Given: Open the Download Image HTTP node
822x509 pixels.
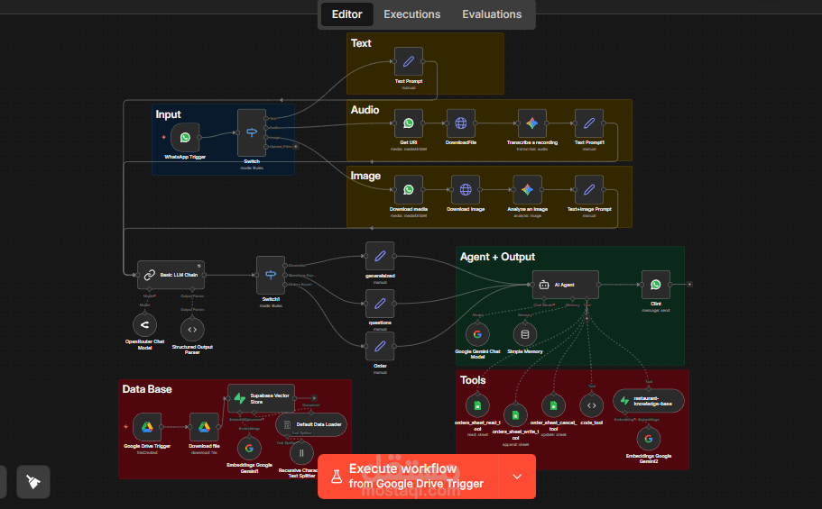Looking at the screenshot, I should point(466,190).
